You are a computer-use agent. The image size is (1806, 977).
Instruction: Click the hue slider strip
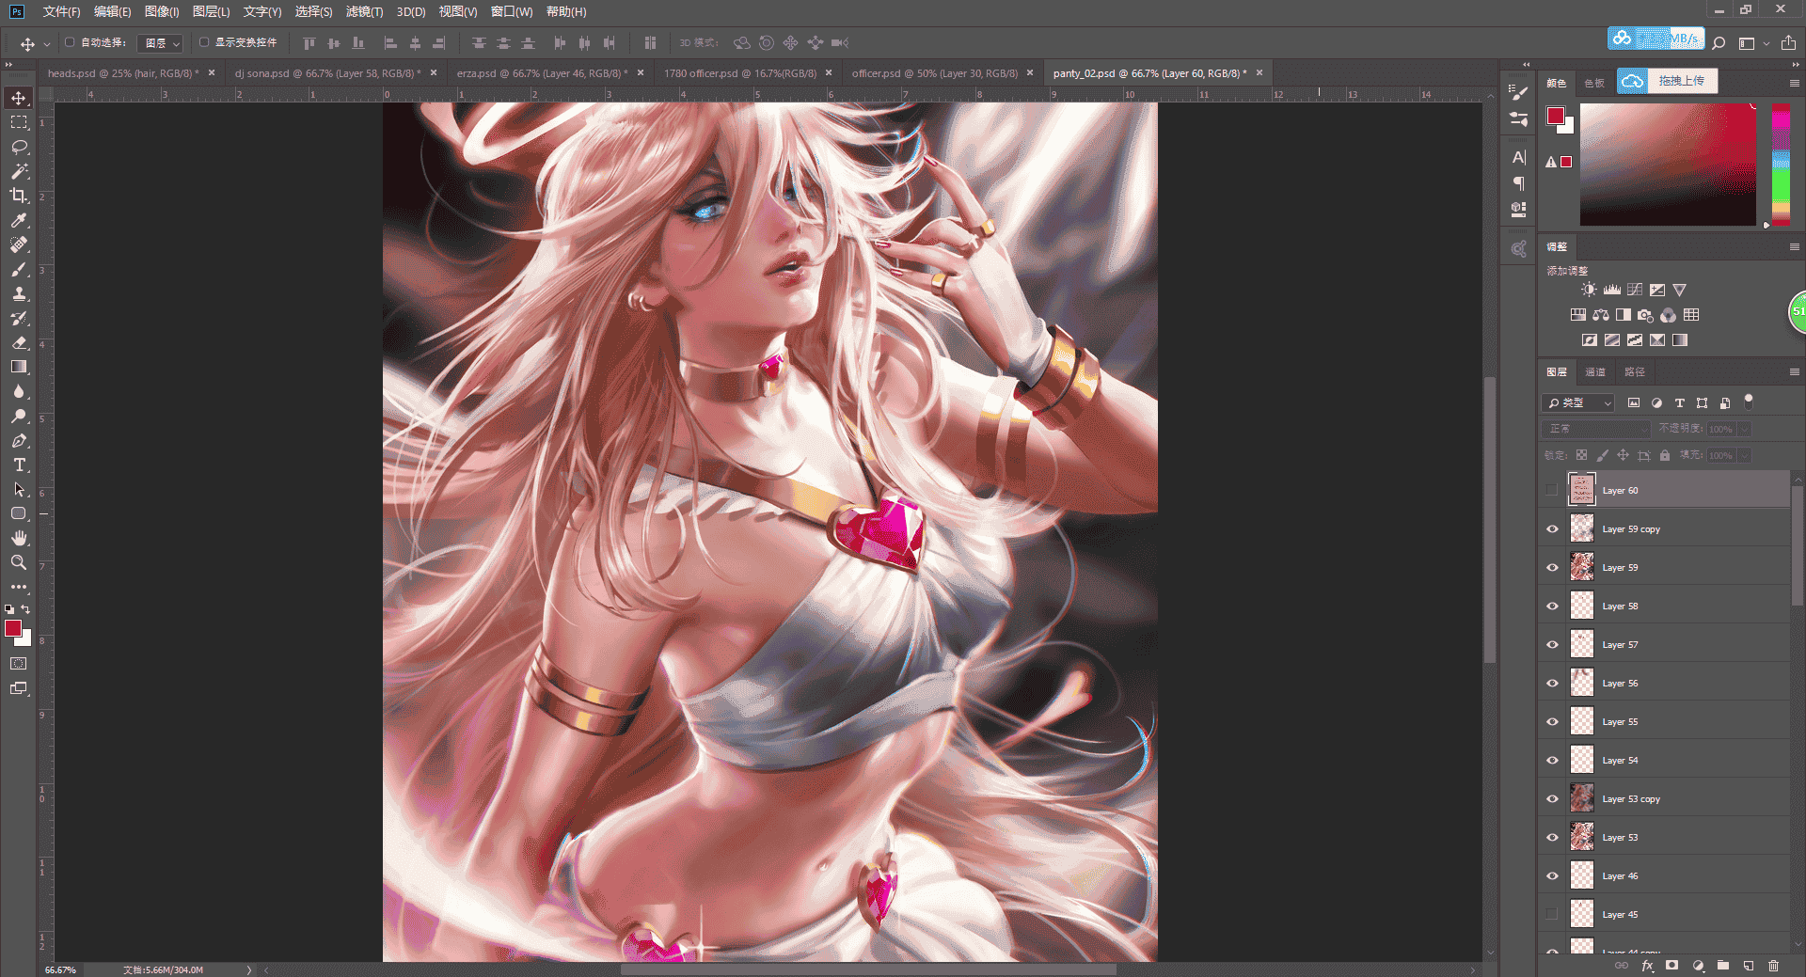[x=1781, y=165]
